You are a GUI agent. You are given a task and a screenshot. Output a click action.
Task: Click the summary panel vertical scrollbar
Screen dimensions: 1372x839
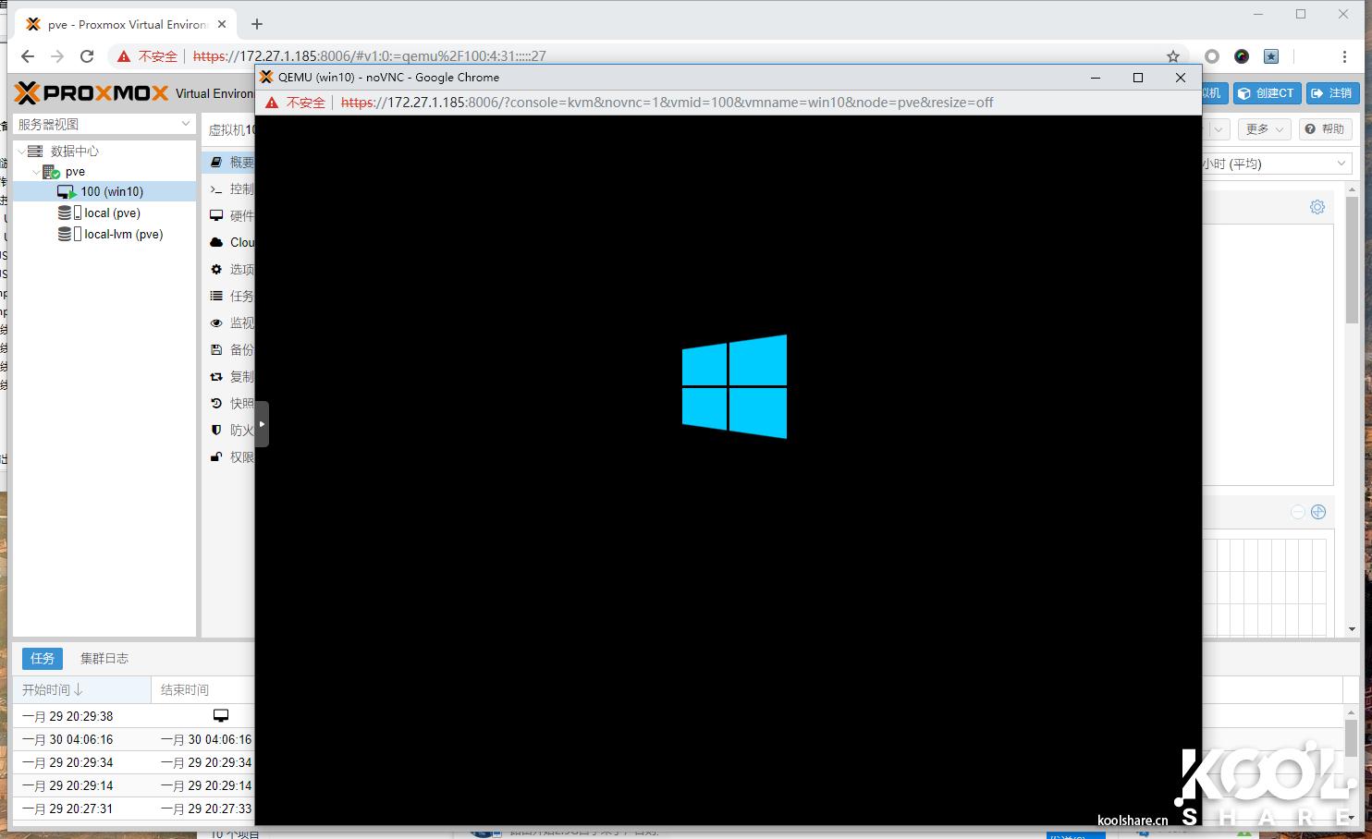(x=1352, y=259)
